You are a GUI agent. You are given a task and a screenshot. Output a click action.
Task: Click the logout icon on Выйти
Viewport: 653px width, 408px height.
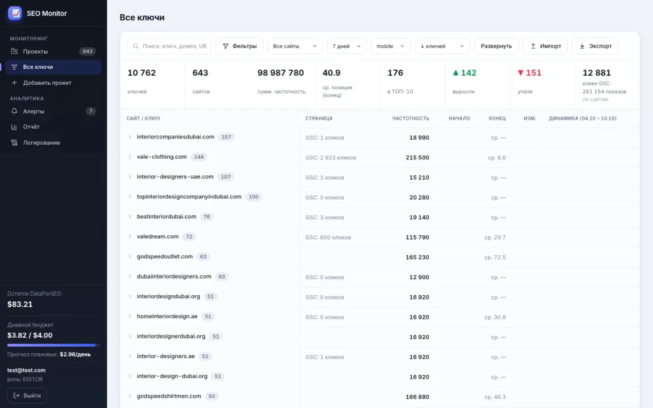coord(17,395)
